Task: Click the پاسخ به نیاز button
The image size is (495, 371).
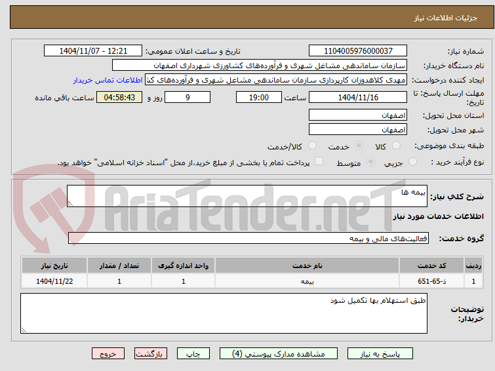Action: tap(380, 354)
